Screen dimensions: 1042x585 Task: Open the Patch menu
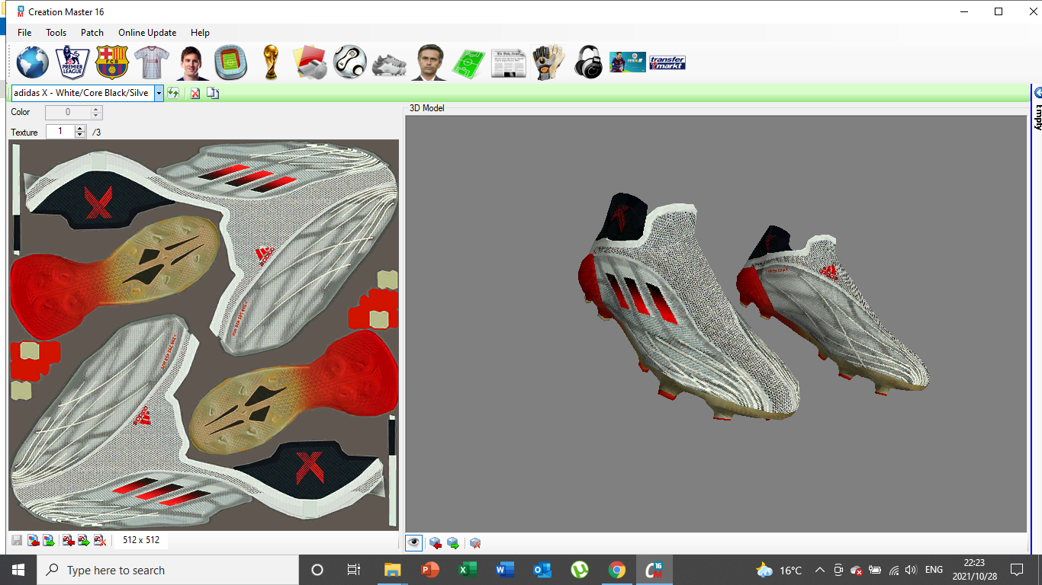pos(92,33)
